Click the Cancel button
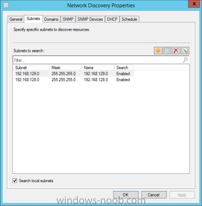 tap(154, 195)
